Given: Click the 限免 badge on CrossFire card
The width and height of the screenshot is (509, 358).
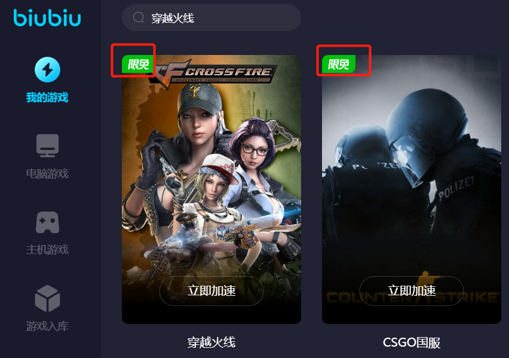Looking at the screenshot, I should [139, 64].
